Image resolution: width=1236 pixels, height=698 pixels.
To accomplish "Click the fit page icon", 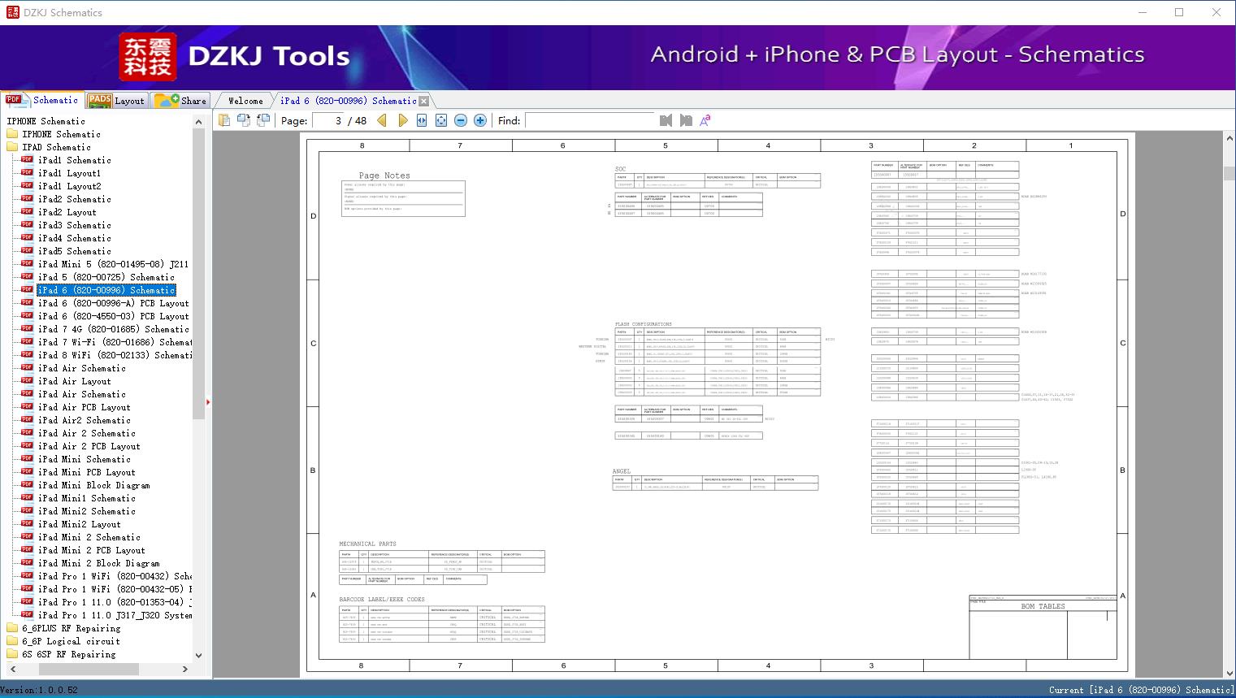I will click(441, 120).
